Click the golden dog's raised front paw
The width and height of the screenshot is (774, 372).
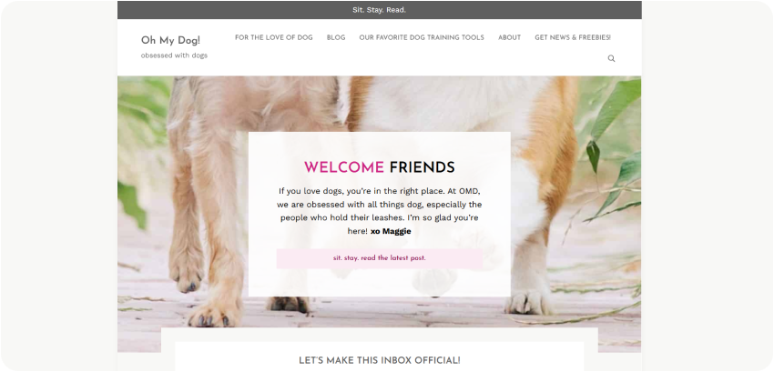(x=186, y=276)
